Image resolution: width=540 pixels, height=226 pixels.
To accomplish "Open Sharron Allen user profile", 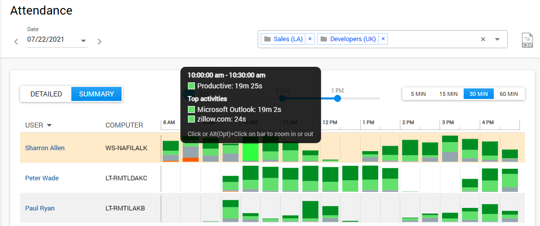I will coord(45,148).
